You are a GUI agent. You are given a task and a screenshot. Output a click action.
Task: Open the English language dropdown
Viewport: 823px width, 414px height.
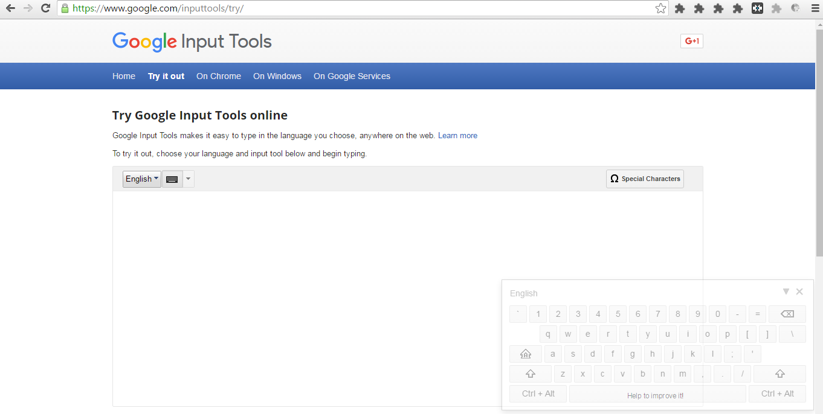click(x=141, y=179)
